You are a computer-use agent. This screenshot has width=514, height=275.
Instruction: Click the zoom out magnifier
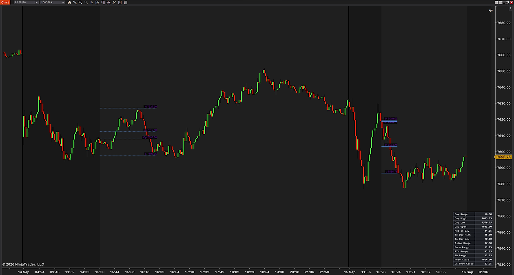86,2
